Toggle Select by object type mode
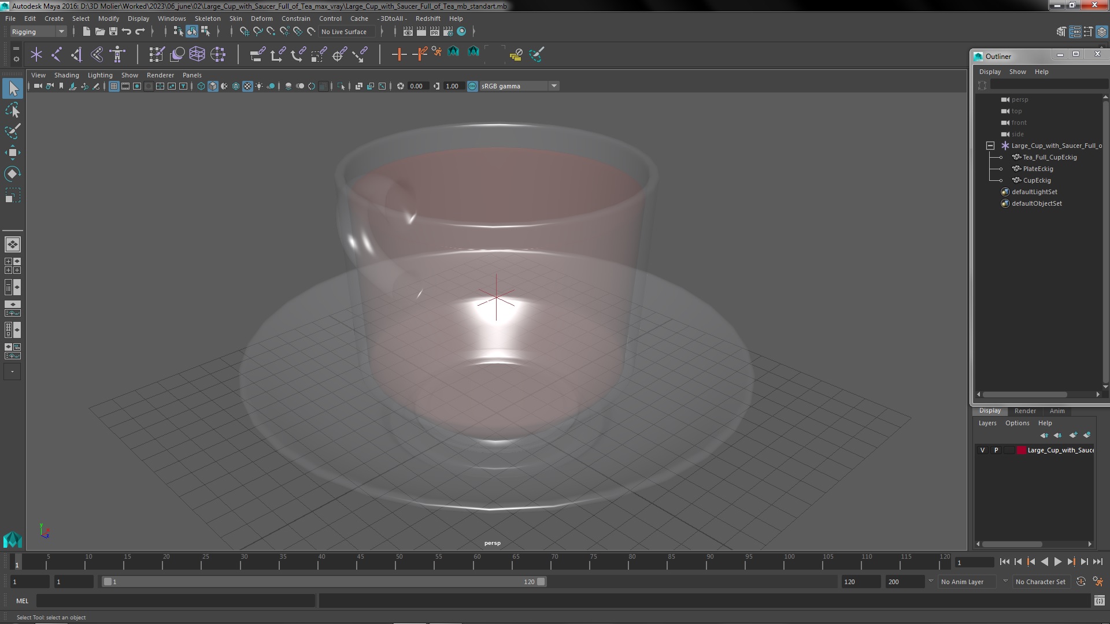This screenshot has width=1110, height=624. tap(192, 32)
